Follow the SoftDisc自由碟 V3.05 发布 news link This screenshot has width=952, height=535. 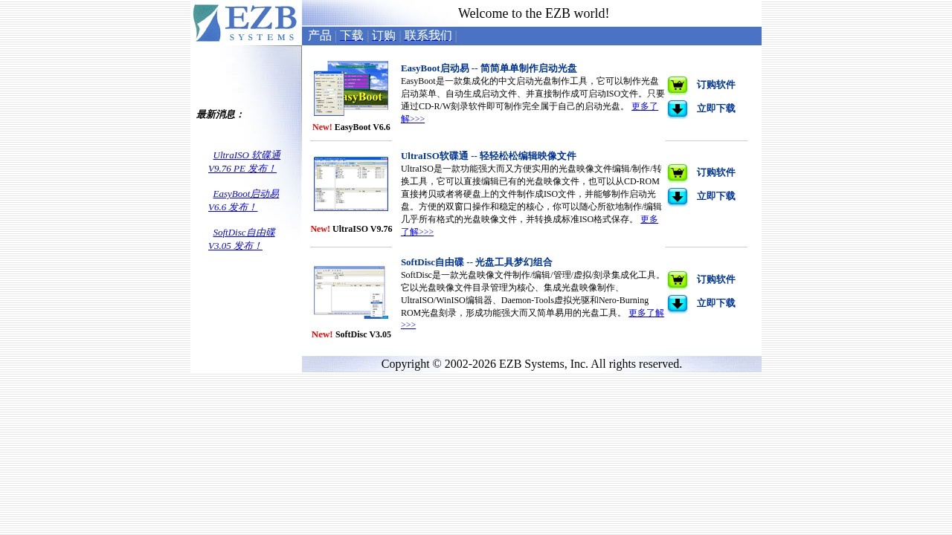click(242, 239)
